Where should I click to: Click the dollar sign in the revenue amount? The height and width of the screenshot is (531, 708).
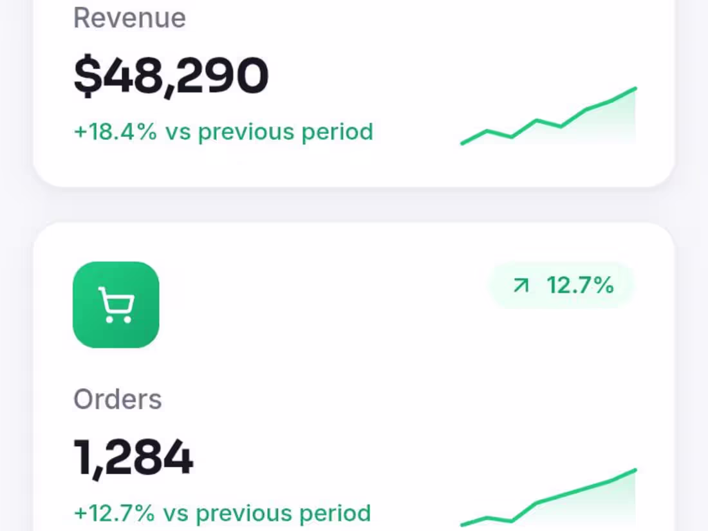tap(89, 76)
